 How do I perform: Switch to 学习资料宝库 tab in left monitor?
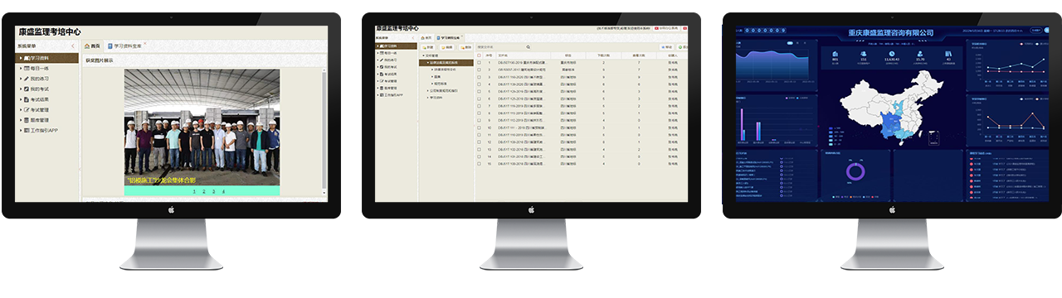tap(124, 46)
